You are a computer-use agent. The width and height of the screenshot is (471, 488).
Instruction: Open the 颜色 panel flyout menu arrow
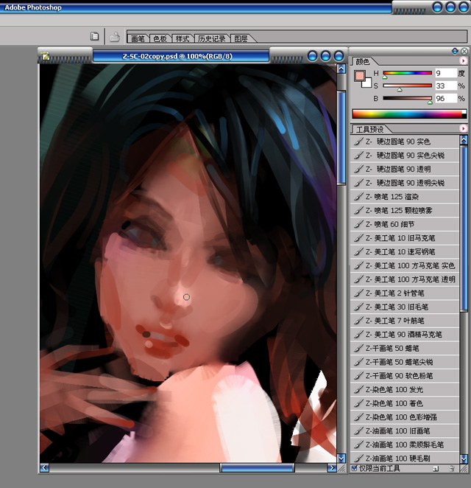pyautogui.click(x=463, y=60)
